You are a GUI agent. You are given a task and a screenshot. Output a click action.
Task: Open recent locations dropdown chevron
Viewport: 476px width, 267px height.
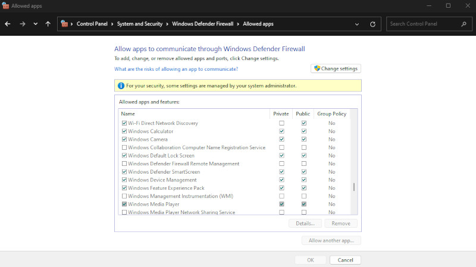[x=36, y=24]
